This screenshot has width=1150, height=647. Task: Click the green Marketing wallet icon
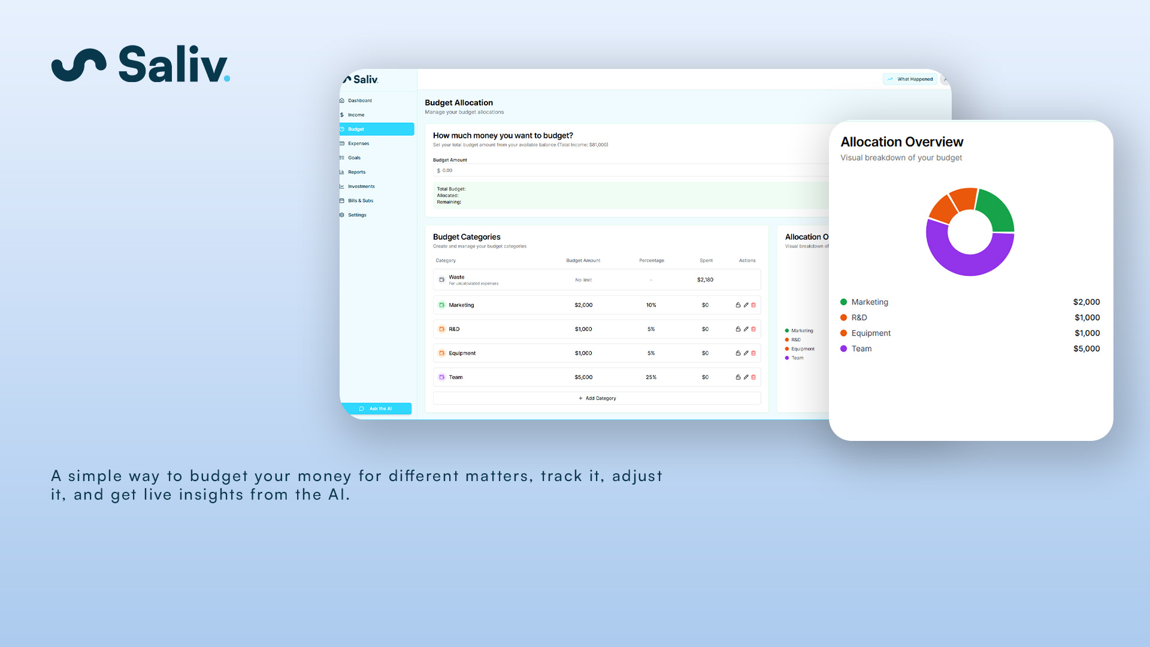click(x=442, y=305)
